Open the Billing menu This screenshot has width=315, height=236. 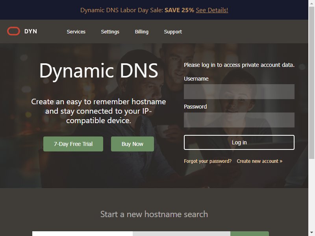tap(142, 32)
